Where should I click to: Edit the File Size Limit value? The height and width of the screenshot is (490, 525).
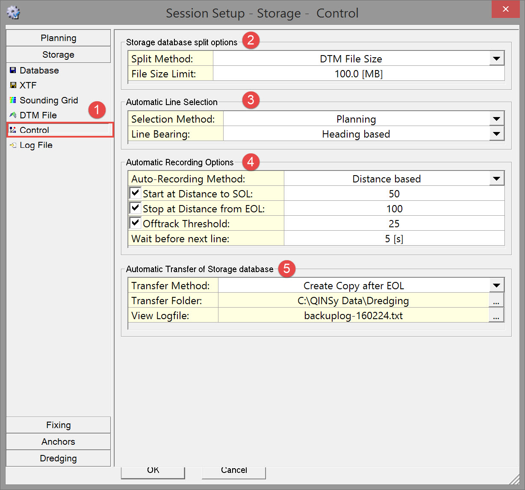[358, 74]
